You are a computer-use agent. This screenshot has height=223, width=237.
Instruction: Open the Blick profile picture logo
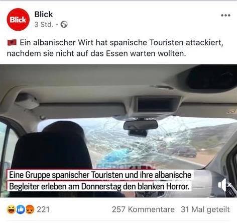coord(18,20)
